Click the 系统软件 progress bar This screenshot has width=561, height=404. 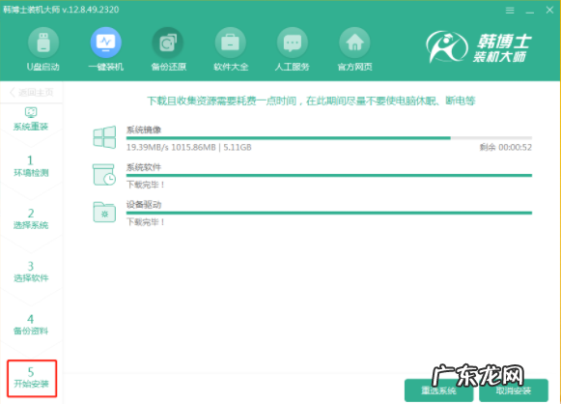click(x=329, y=176)
